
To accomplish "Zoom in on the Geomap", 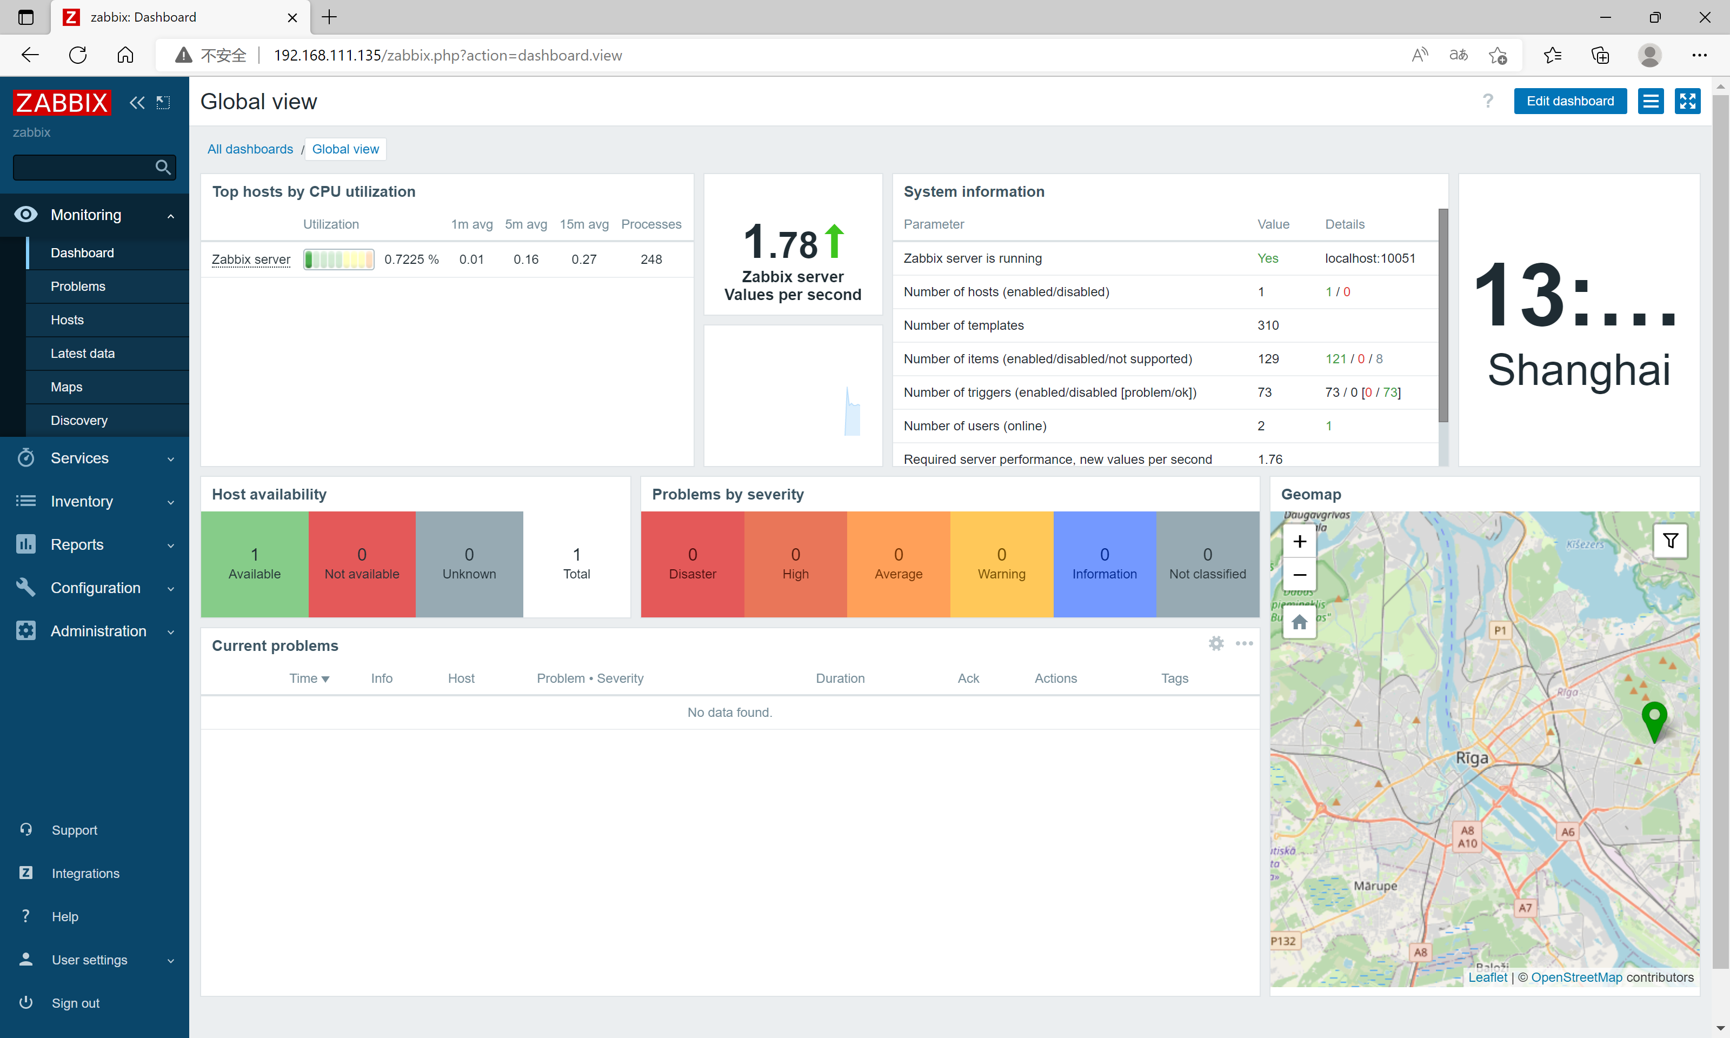I will point(1300,541).
